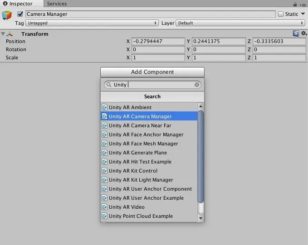
Task: Click script icon beside Unity AR Camera Manager
Action: [x=104, y=116]
